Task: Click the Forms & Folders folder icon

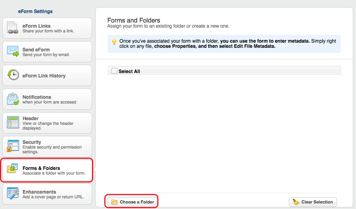Action: coord(13,169)
